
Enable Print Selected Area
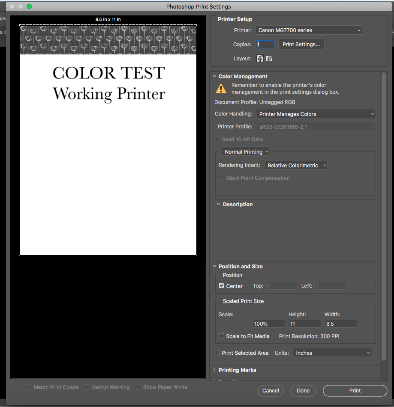pyautogui.click(x=217, y=353)
